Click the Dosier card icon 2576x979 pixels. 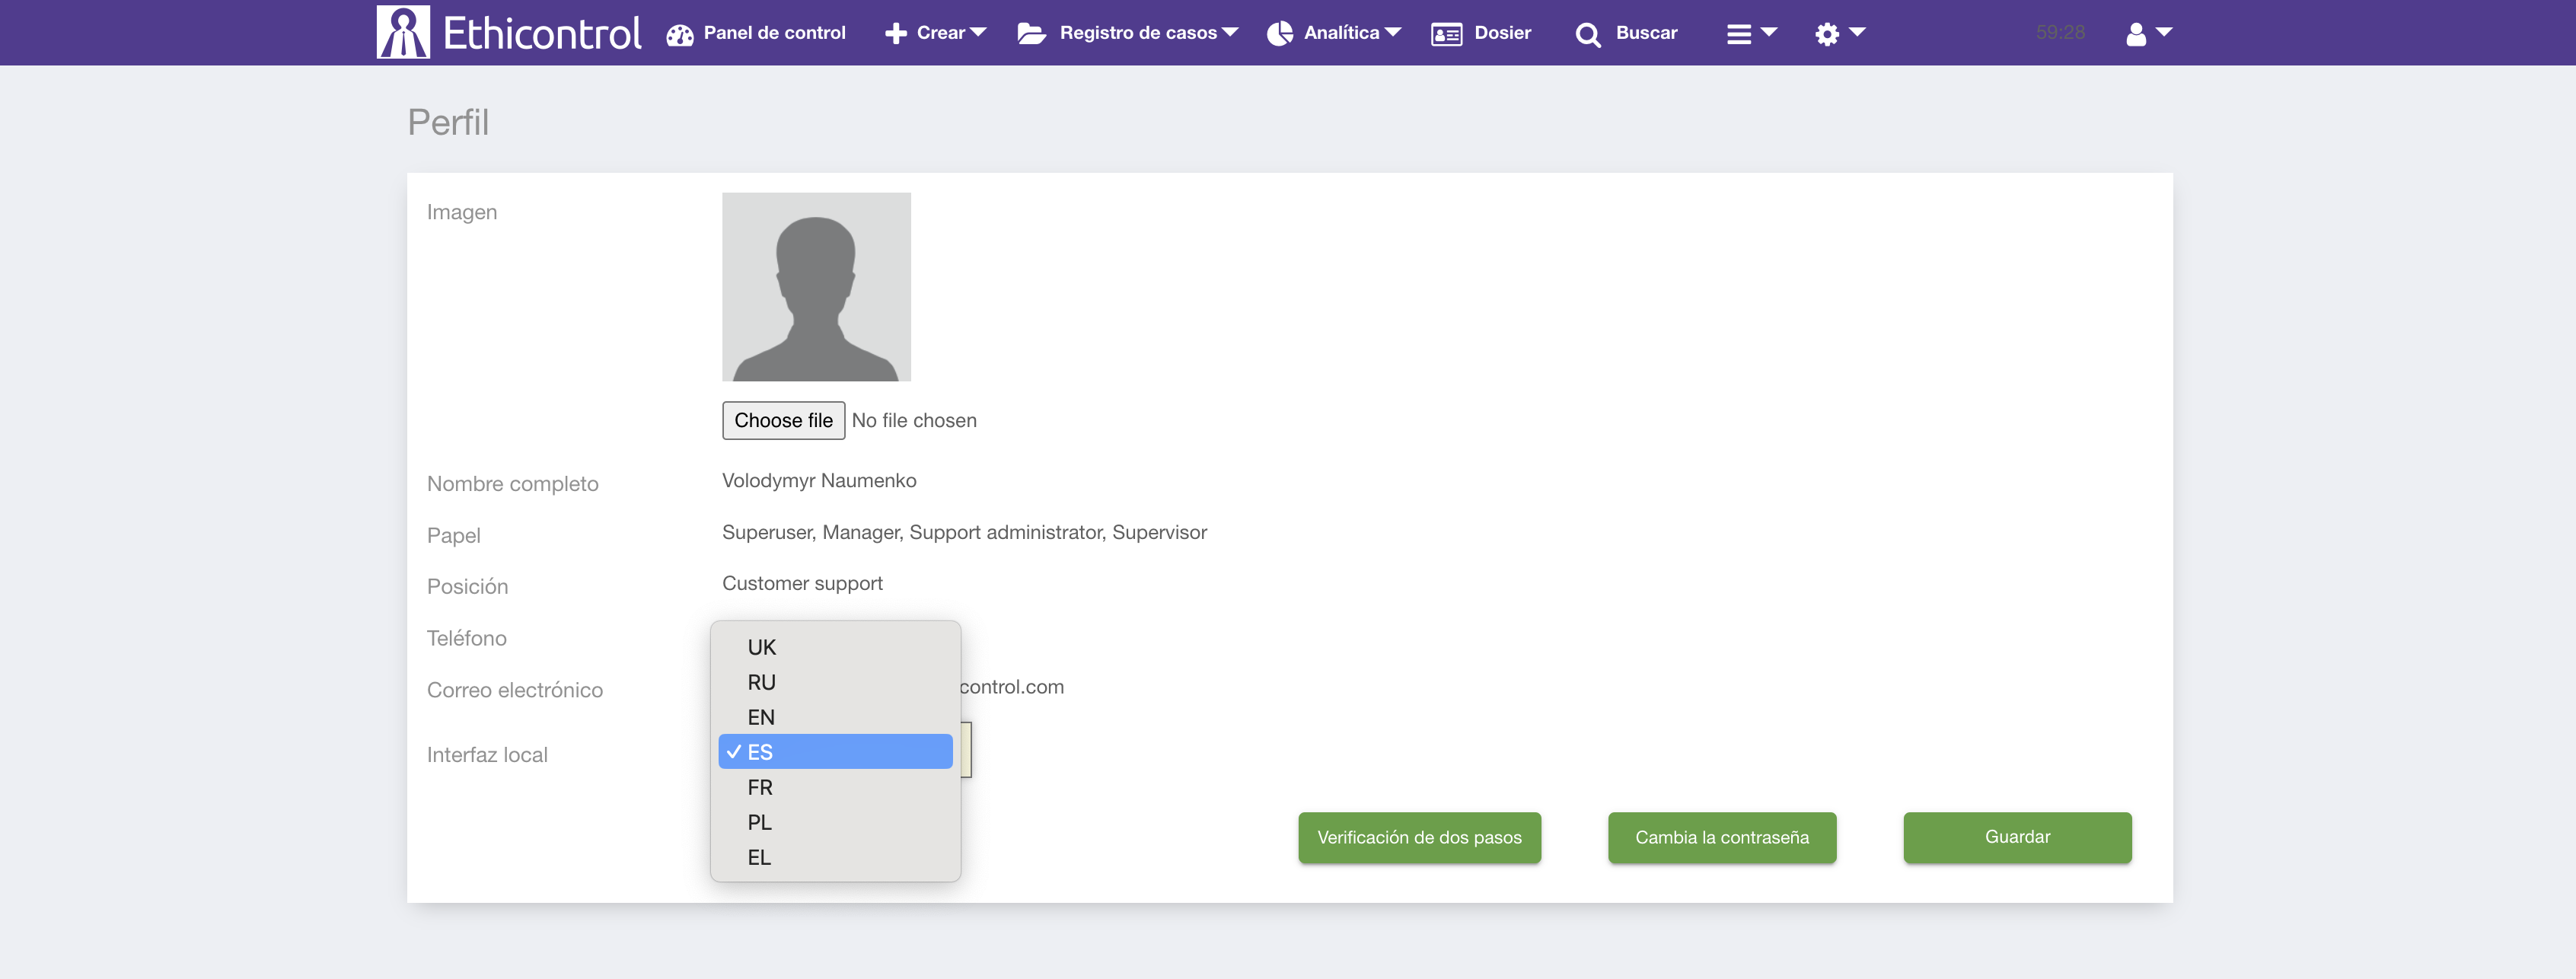pos(1446,34)
